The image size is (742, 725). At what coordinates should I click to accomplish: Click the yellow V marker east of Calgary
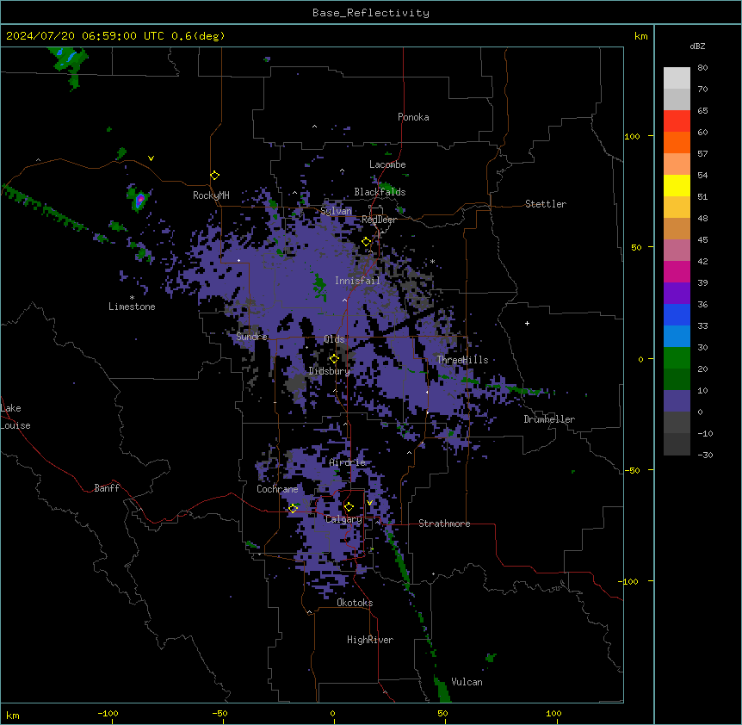[x=369, y=503]
